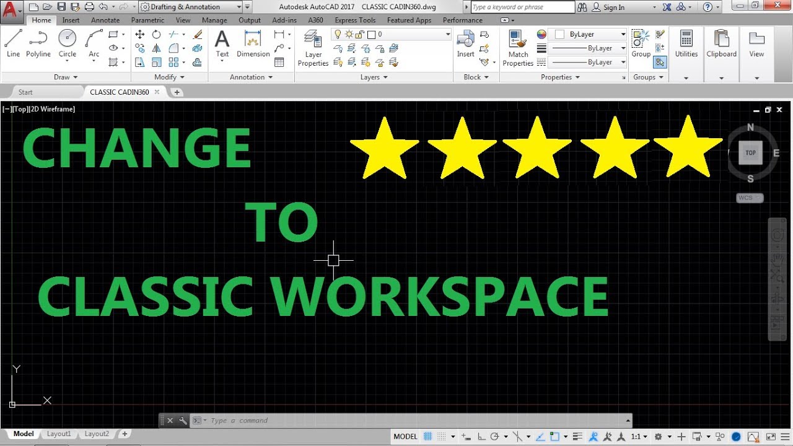Toggle drawing grid display in status bar

click(427, 436)
